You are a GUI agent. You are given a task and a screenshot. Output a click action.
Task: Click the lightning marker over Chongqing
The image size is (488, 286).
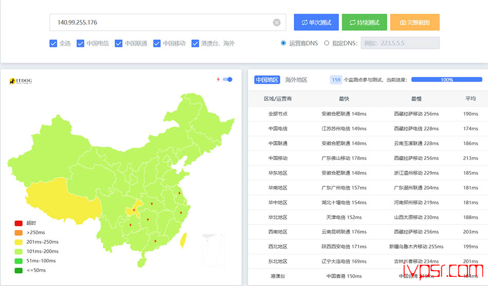coord(134,210)
